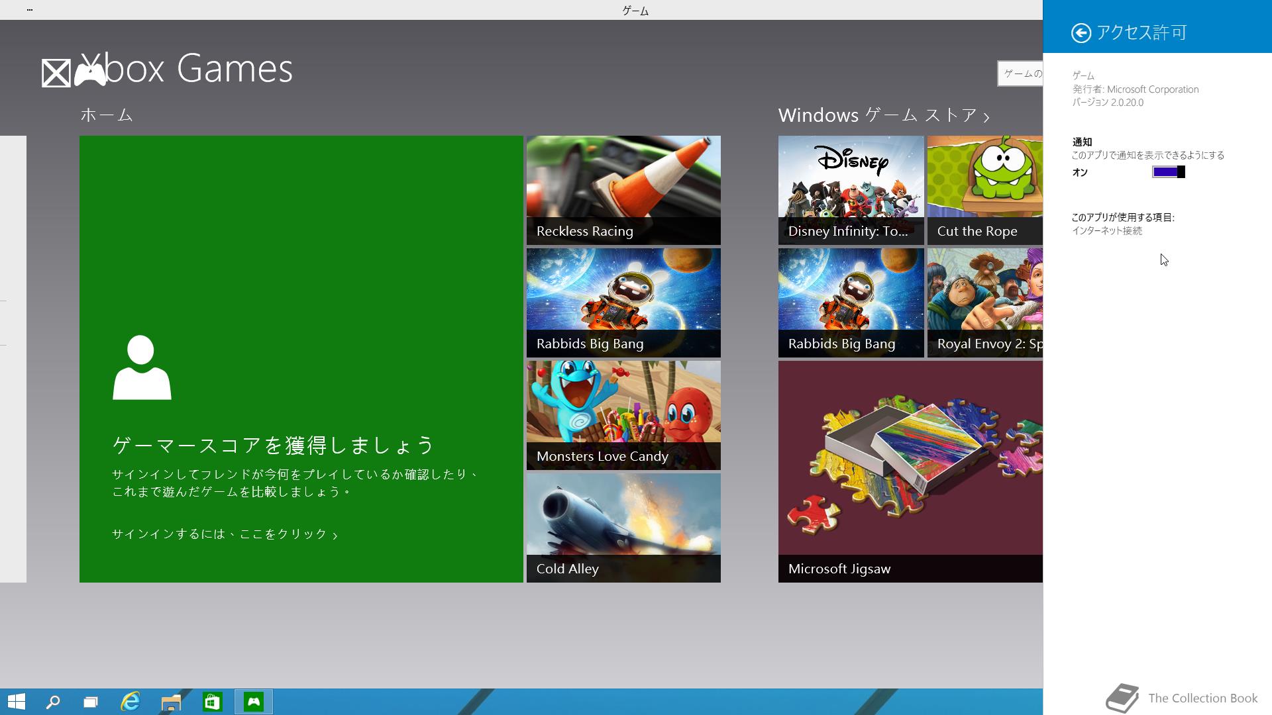Go back from the アクセス許可 panel
The image size is (1272, 715).
(x=1081, y=33)
